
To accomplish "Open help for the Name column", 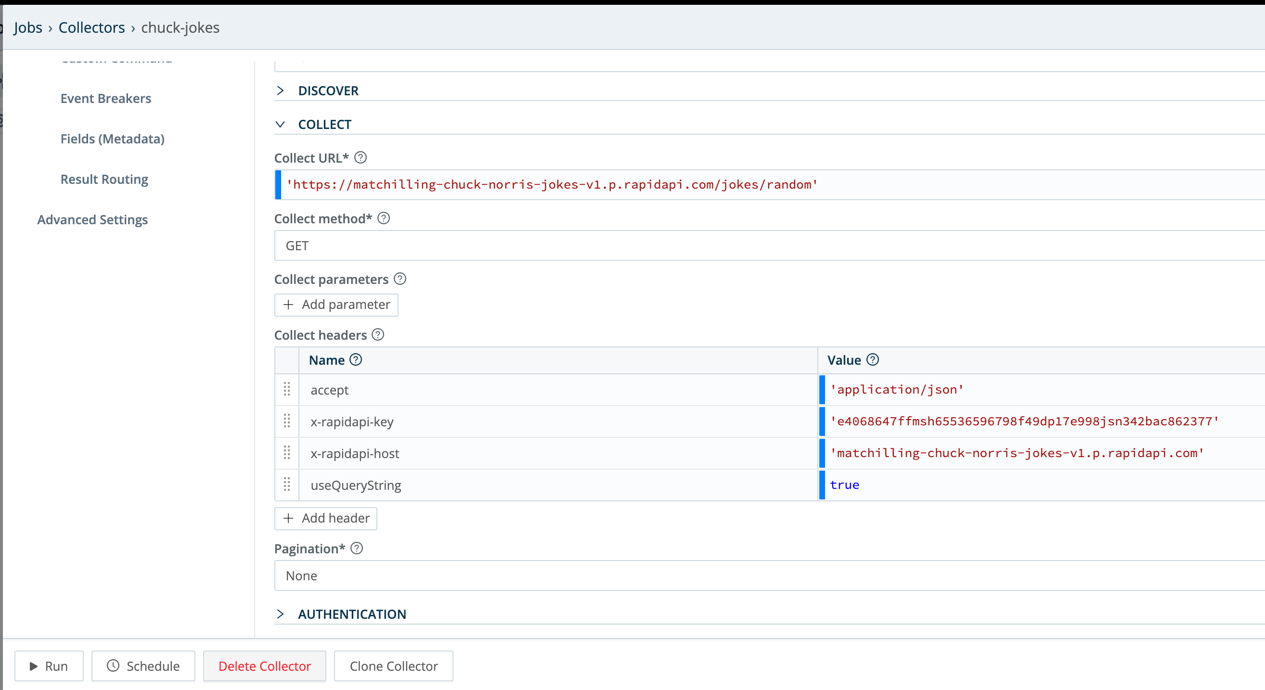I will 356,360.
